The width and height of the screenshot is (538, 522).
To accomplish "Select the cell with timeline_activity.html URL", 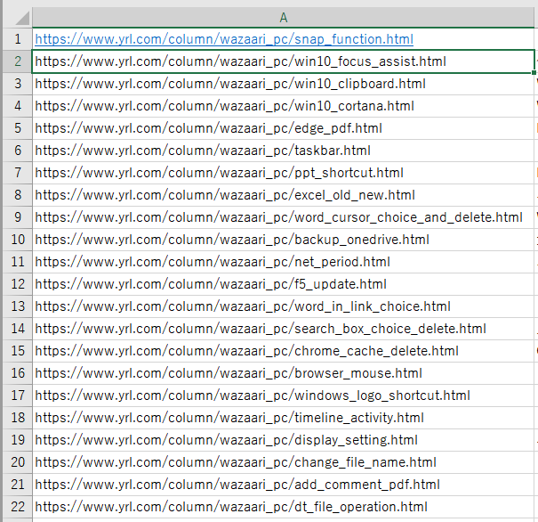I will point(284,418).
